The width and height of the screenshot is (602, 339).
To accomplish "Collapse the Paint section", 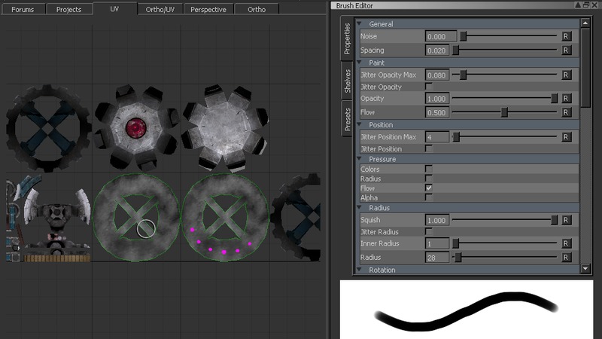I will point(363,63).
